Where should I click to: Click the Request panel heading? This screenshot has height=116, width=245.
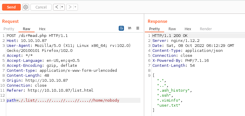(10, 21)
